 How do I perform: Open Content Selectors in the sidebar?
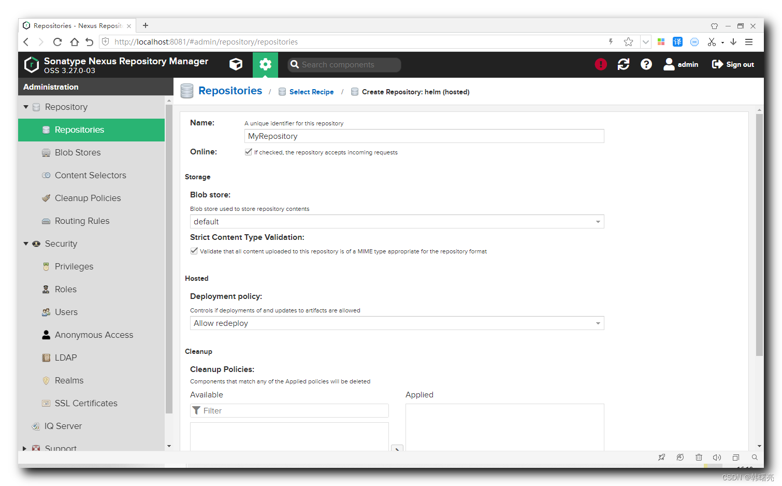coord(91,176)
